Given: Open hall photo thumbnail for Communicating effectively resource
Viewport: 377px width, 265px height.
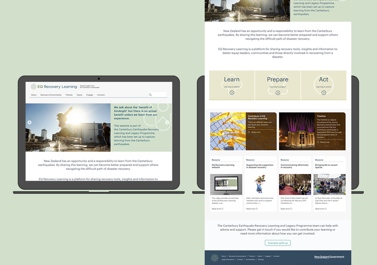Looking at the screenshot, I should (295, 185).
